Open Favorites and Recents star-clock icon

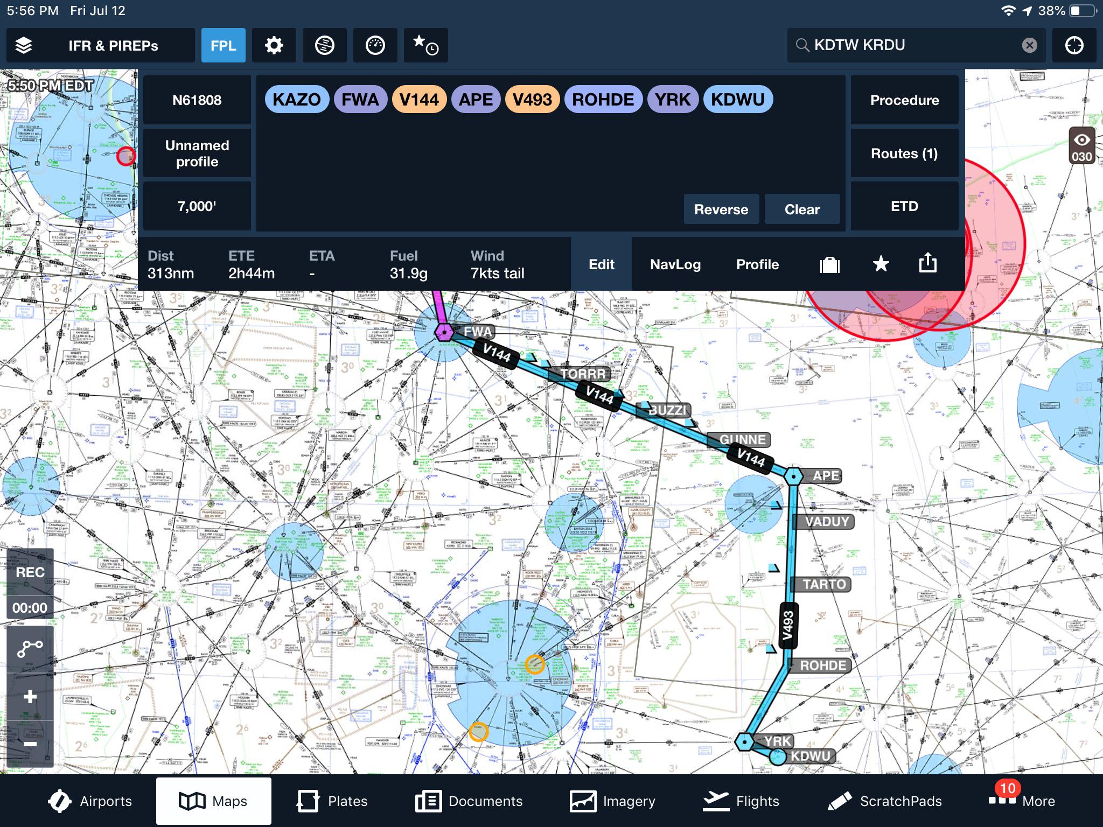pyautogui.click(x=425, y=45)
